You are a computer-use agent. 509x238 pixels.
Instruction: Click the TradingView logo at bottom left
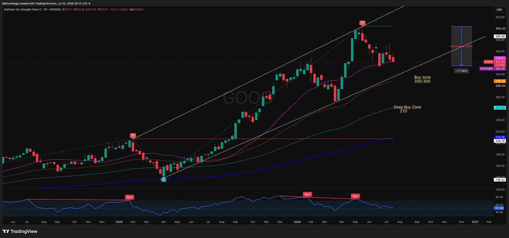click(x=20, y=231)
